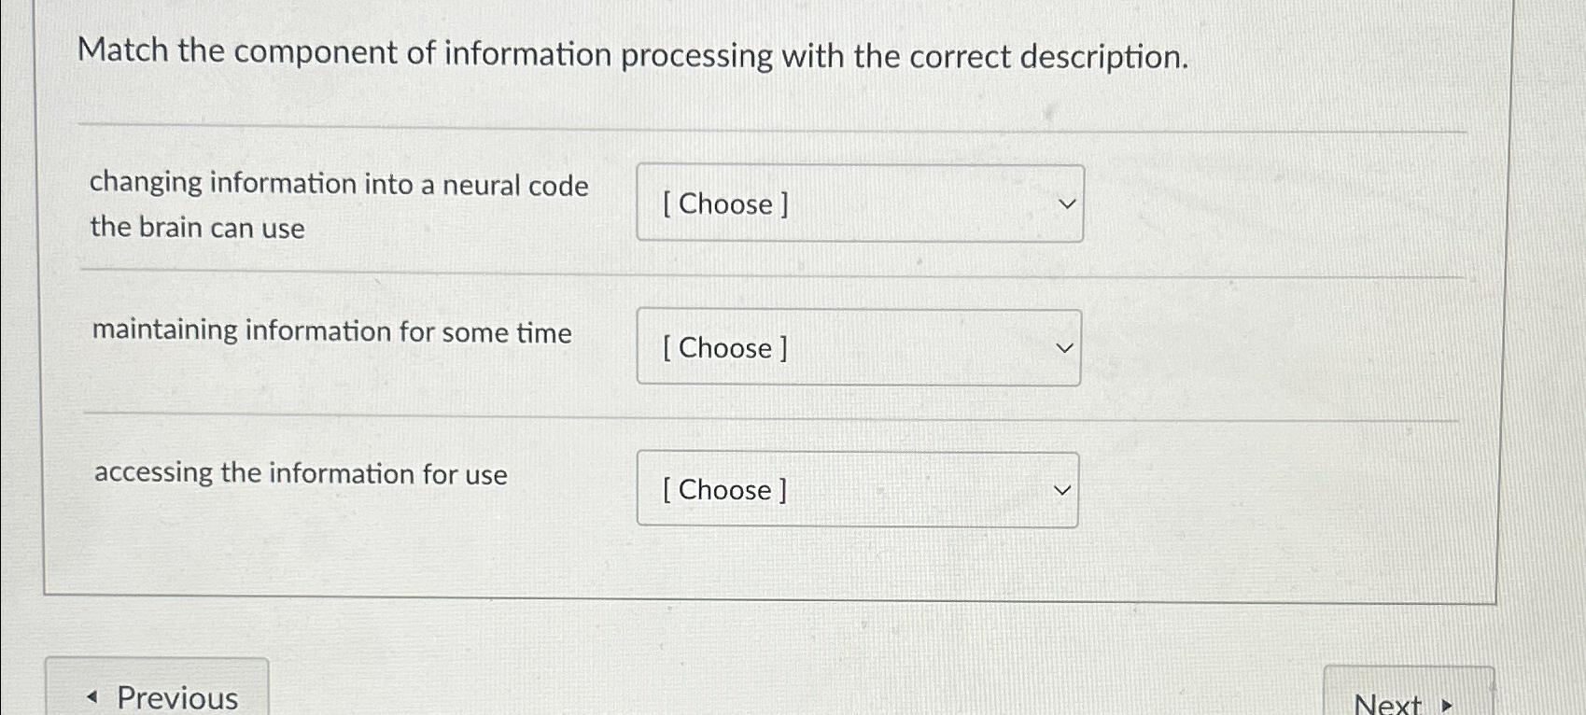Open the [Choose] dropdown for accessing information
Screen dimensions: 1586x715
click(x=856, y=489)
